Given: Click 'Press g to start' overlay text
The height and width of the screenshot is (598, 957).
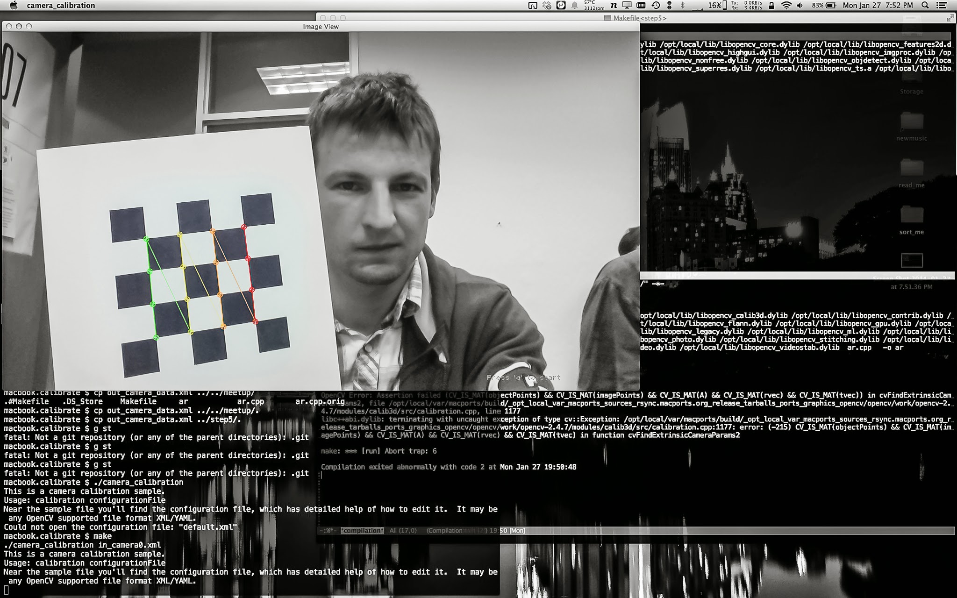Looking at the screenshot, I should point(523,377).
